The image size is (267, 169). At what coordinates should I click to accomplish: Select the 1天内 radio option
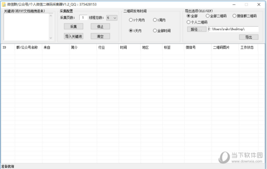[x=135, y=31]
